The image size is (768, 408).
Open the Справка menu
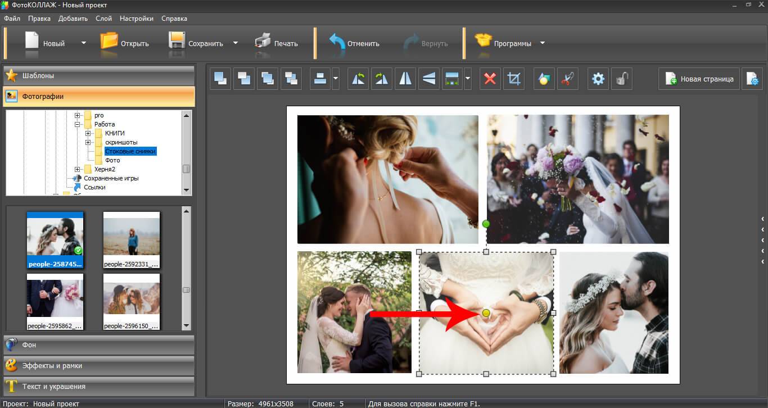pos(174,19)
